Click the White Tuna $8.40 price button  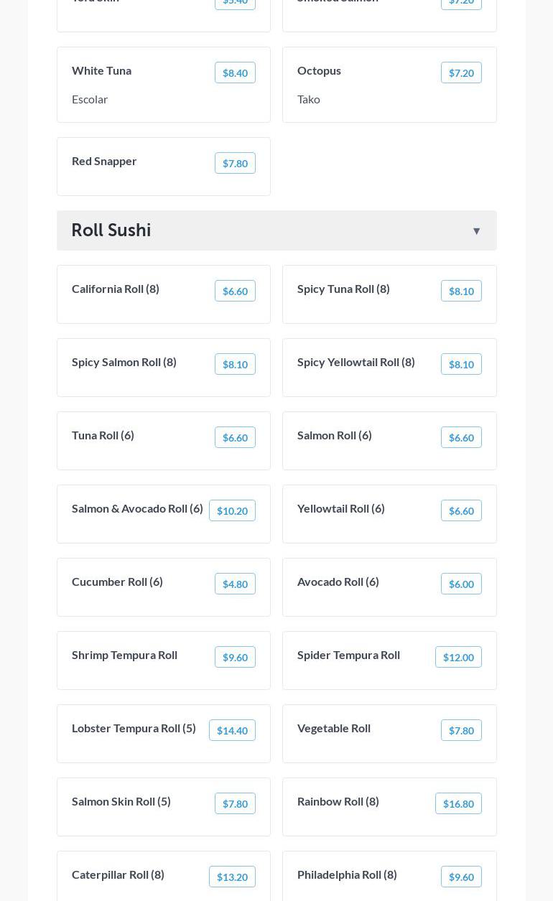pos(235,73)
